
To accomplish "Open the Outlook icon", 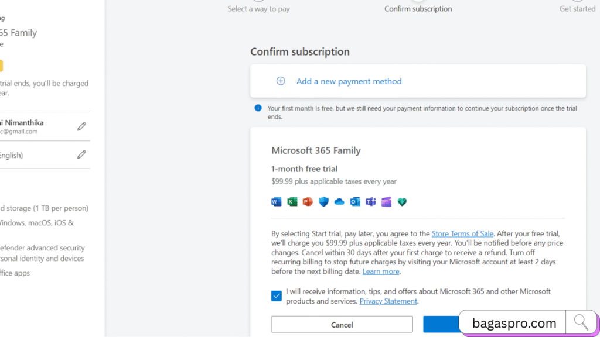I will pyautogui.click(x=355, y=201).
